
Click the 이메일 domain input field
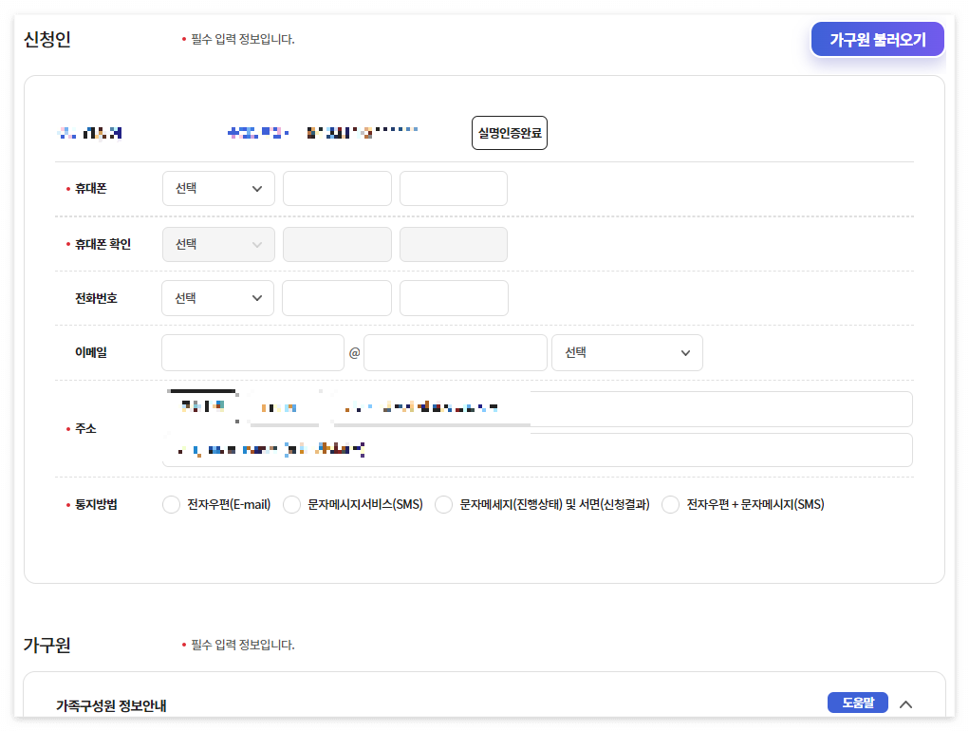[x=455, y=352]
